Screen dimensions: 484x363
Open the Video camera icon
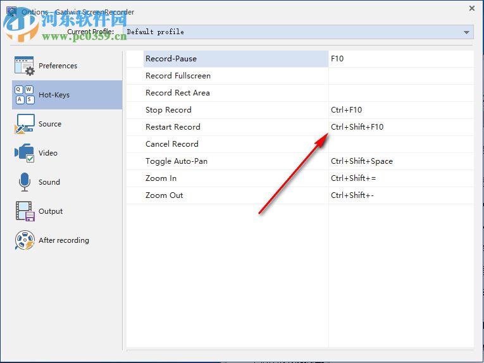25,152
